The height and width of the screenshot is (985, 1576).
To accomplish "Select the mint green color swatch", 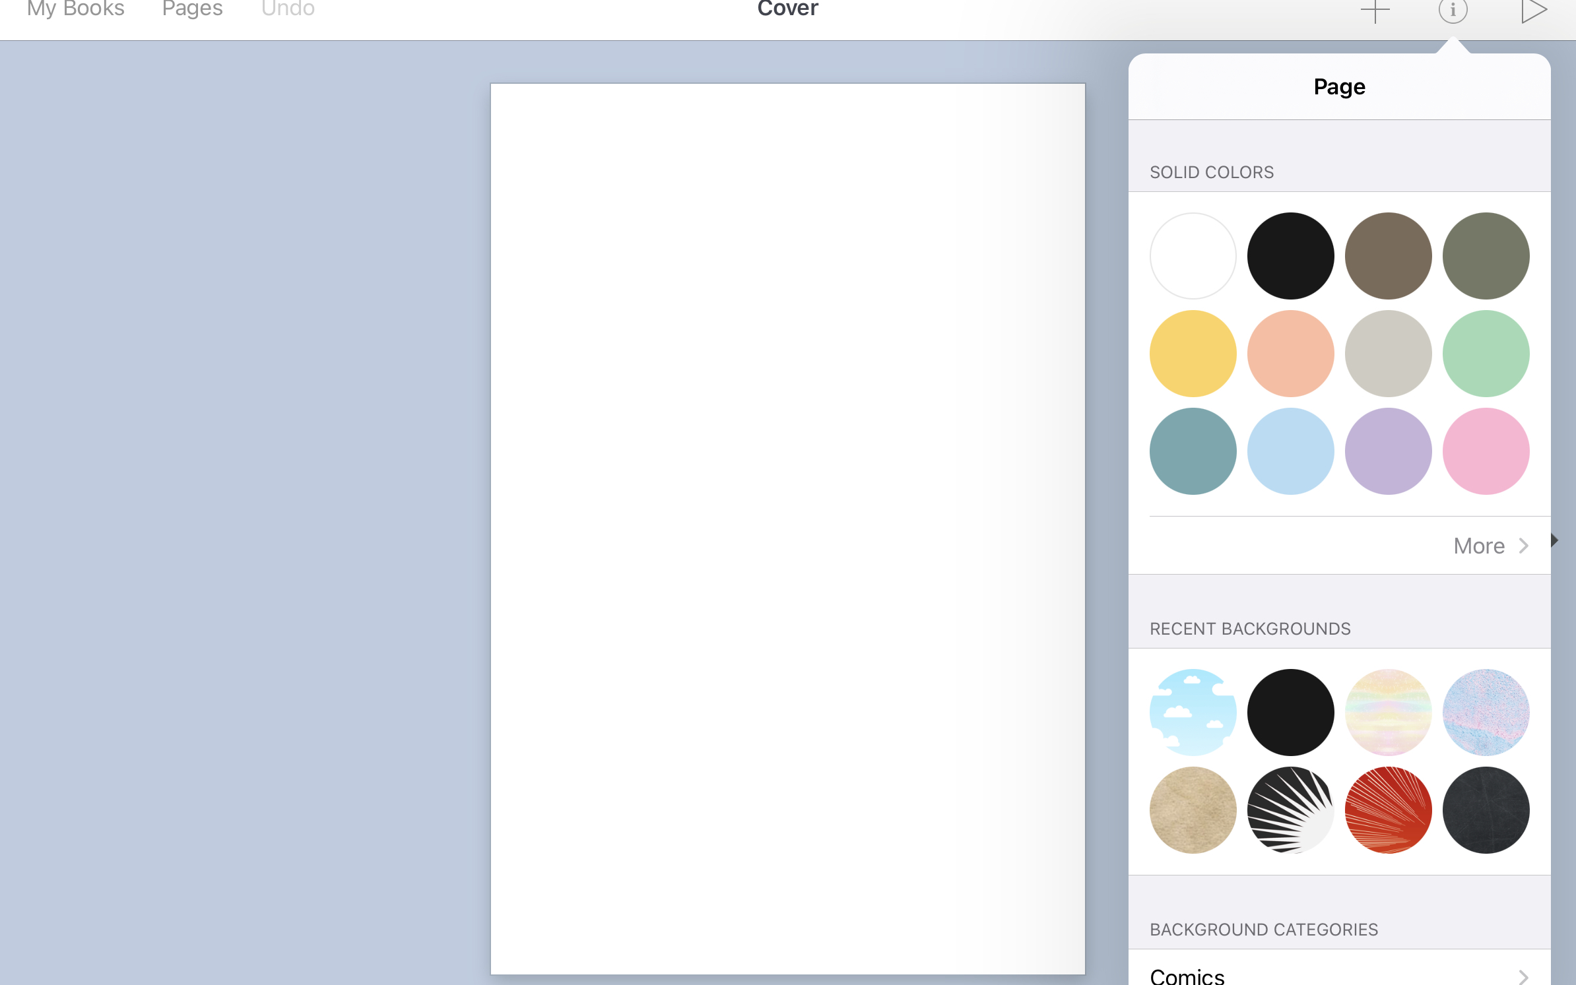I will [x=1486, y=354].
